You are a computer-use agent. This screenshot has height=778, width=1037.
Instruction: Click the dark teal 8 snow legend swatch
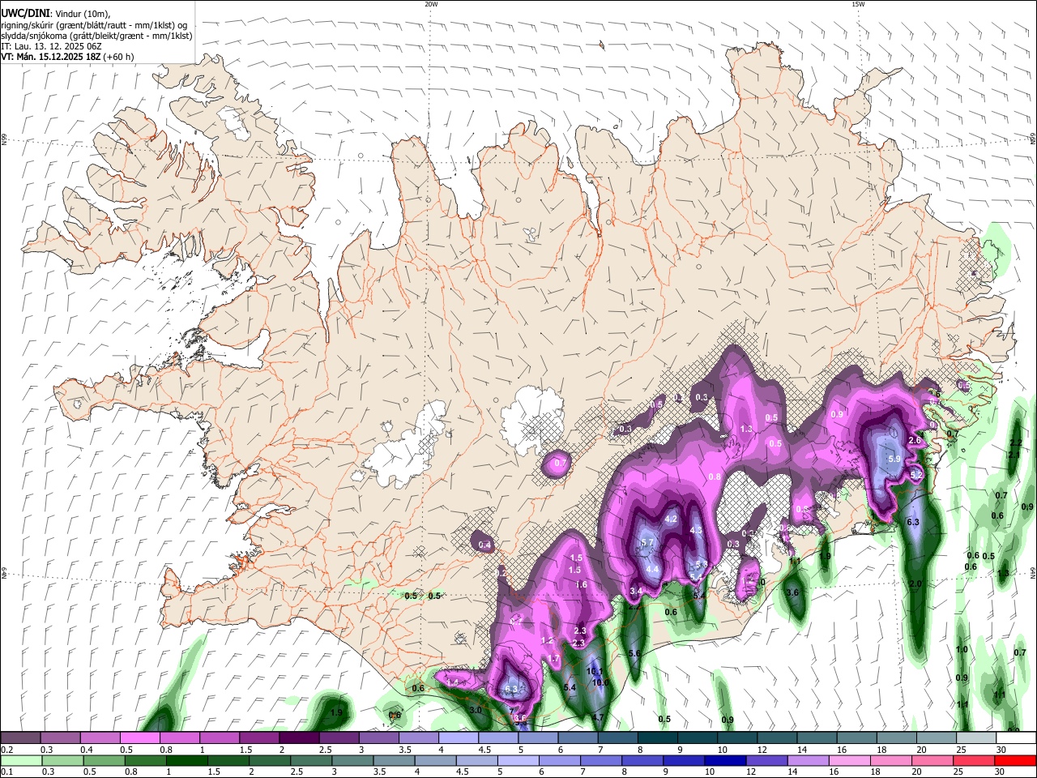coord(658,738)
